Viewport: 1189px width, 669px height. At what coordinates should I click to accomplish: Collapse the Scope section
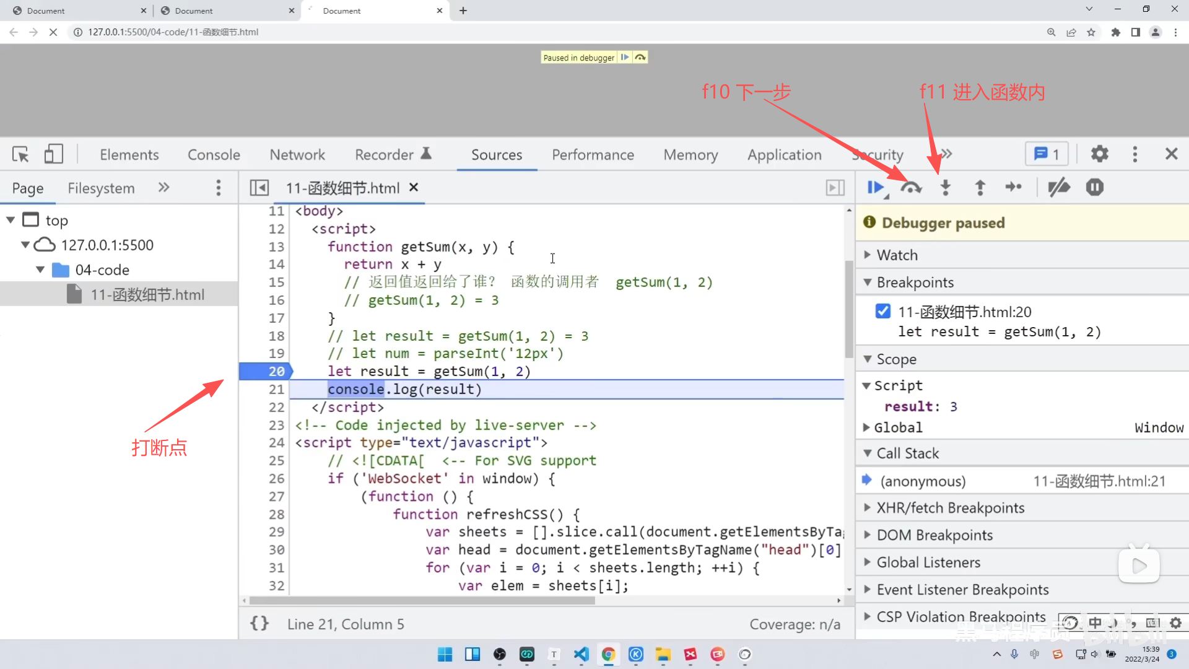pos(1022,359)
